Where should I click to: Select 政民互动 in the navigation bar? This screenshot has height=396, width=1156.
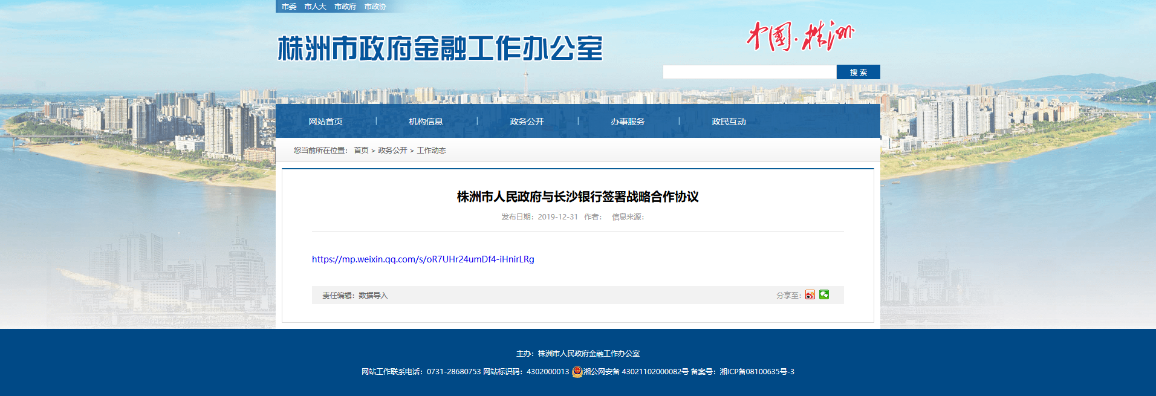point(729,122)
